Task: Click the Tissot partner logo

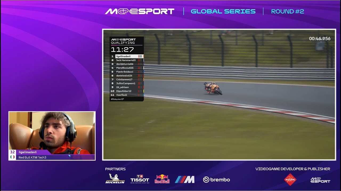Action: point(140,179)
